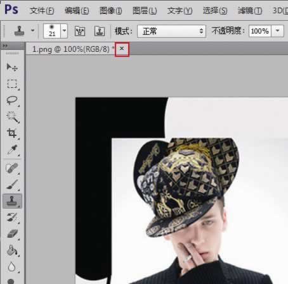Screen dimensions: 288x284
Task: Toggle the Brush panel button
Action: [x=80, y=31]
